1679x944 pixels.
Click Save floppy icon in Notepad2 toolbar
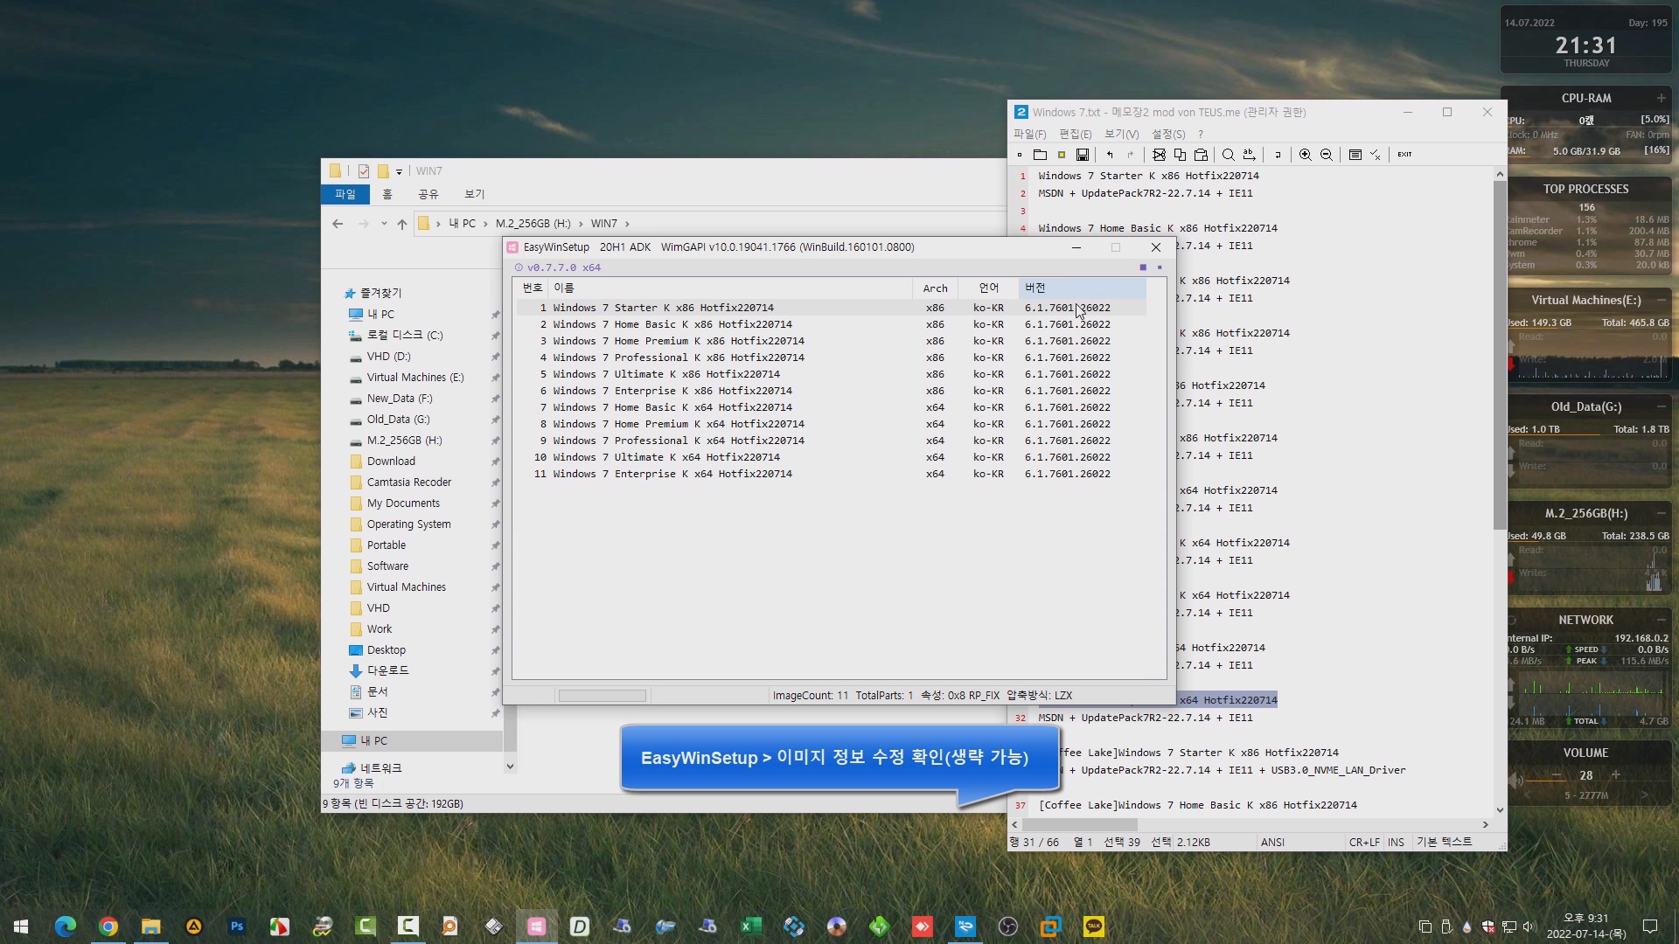[x=1082, y=155]
